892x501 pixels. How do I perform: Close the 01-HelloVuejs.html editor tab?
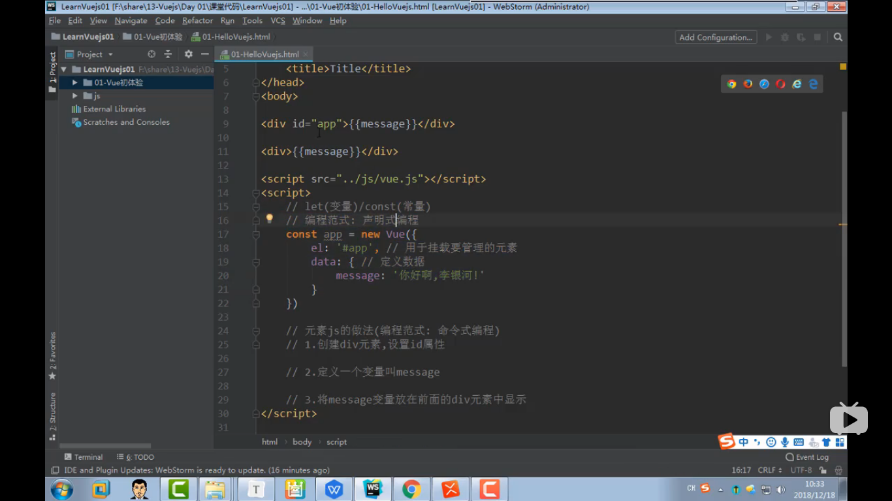[x=306, y=54]
